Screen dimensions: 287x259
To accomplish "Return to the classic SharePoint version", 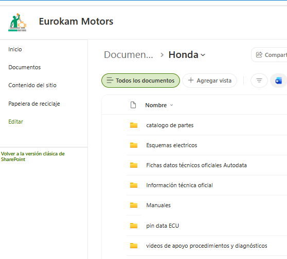I will click(33, 156).
